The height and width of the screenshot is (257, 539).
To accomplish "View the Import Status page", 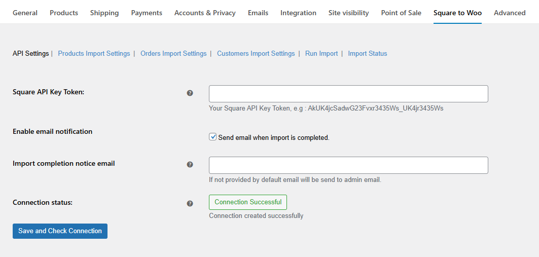I will click(367, 54).
